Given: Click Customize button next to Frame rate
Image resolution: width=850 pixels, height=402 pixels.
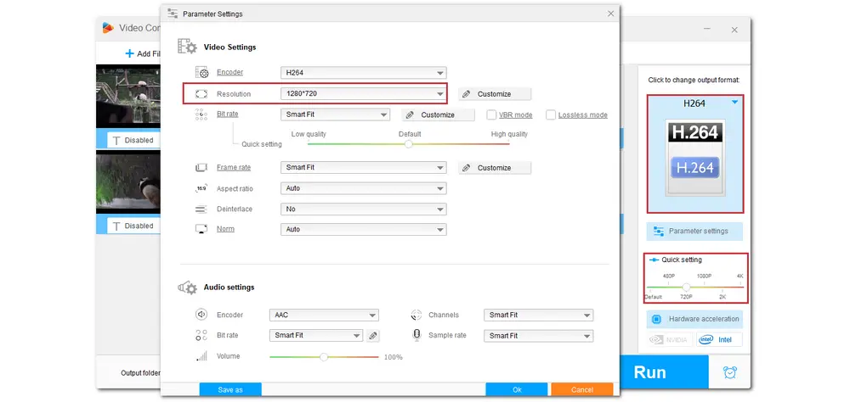Looking at the screenshot, I should click(x=495, y=168).
